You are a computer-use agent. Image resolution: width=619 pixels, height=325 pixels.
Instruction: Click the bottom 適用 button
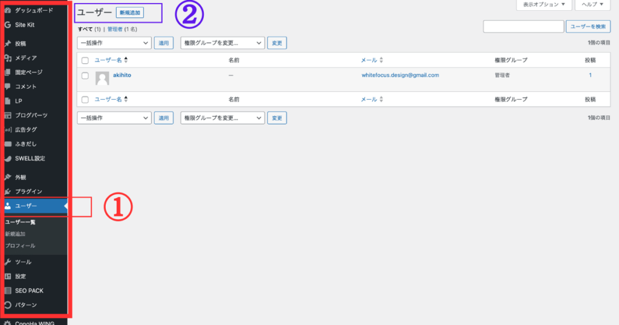click(x=164, y=118)
